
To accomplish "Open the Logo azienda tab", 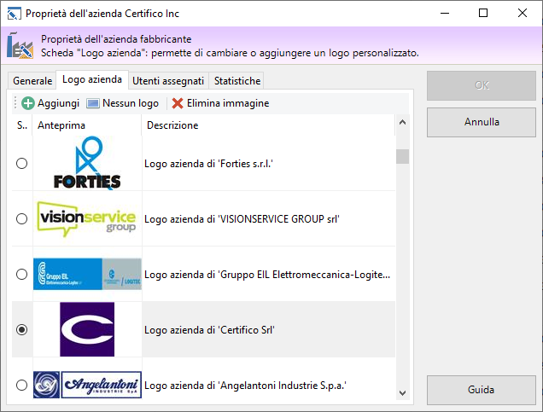I will click(x=92, y=79).
